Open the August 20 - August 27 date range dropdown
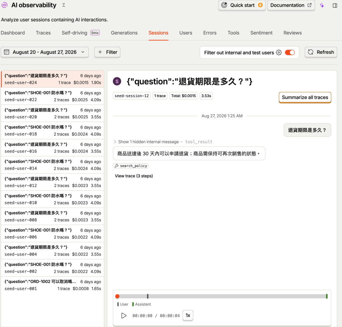Image resolution: width=342 pixels, height=327 pixels. point(45,52)
